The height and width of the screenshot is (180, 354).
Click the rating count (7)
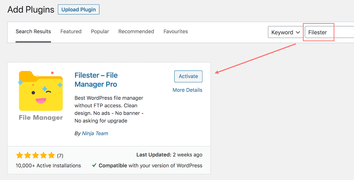point(60,156)
